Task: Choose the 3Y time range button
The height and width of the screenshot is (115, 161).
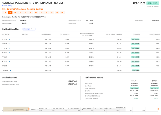Action: pyautogui.click(x=47, y=13)
